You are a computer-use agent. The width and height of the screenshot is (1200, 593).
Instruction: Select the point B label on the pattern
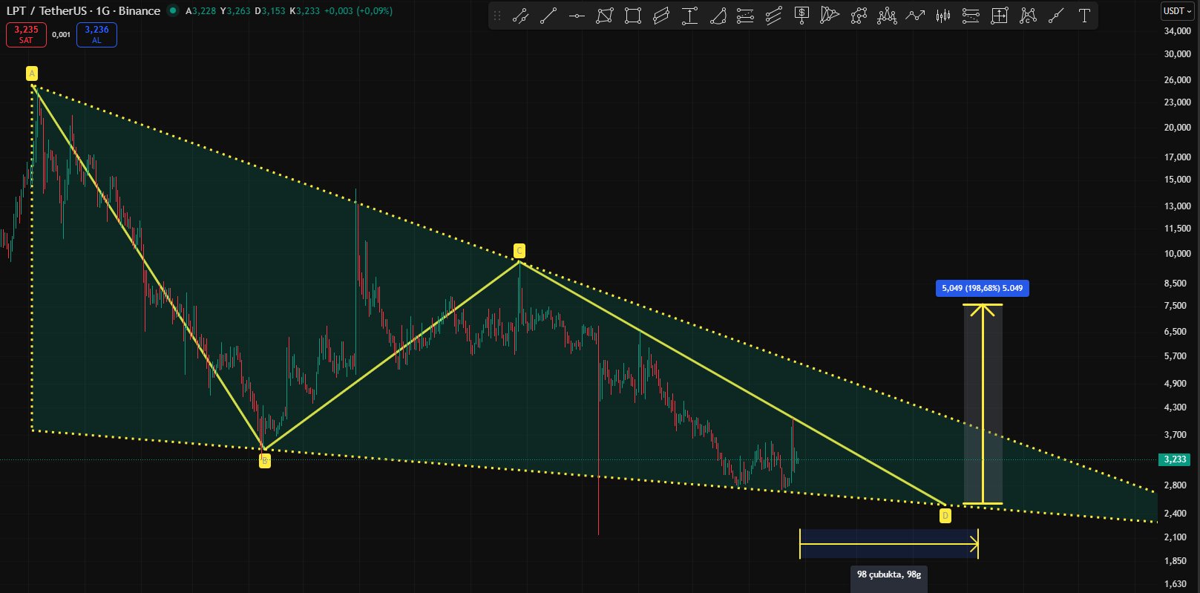[265, 461]
